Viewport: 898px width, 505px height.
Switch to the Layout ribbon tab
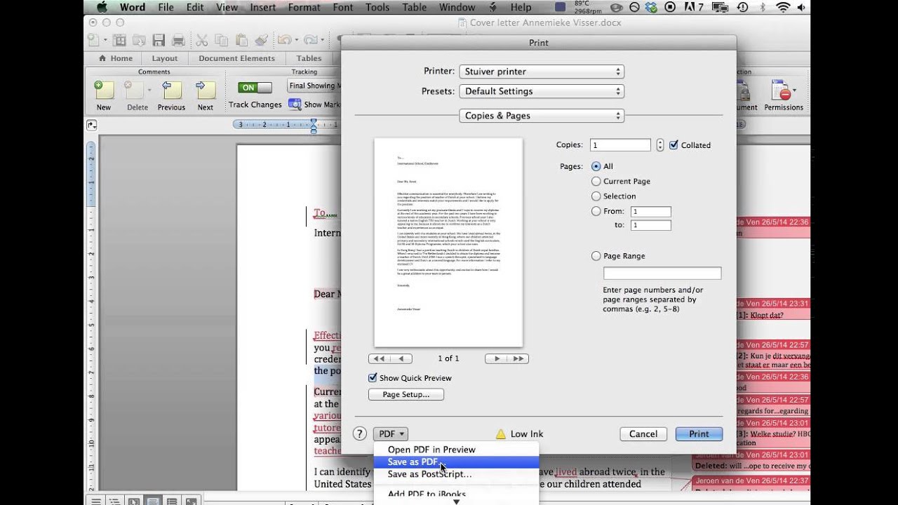point(165,58)
